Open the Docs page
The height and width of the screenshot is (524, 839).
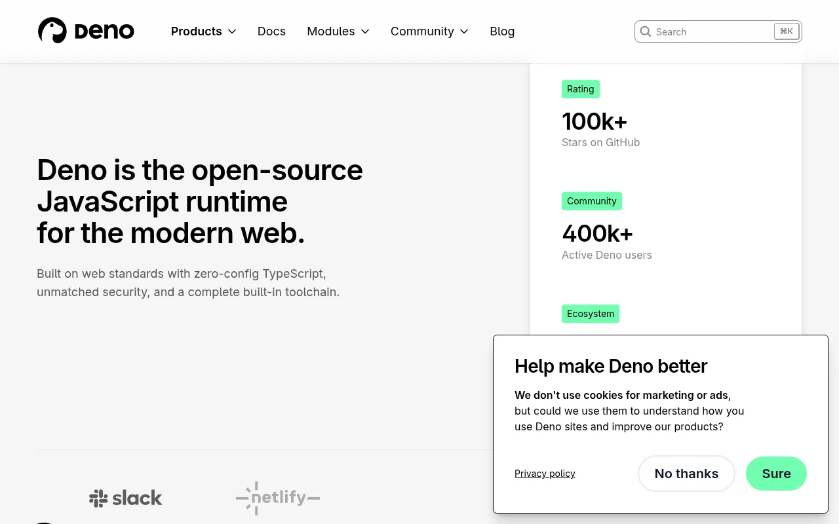pos(271,31)
